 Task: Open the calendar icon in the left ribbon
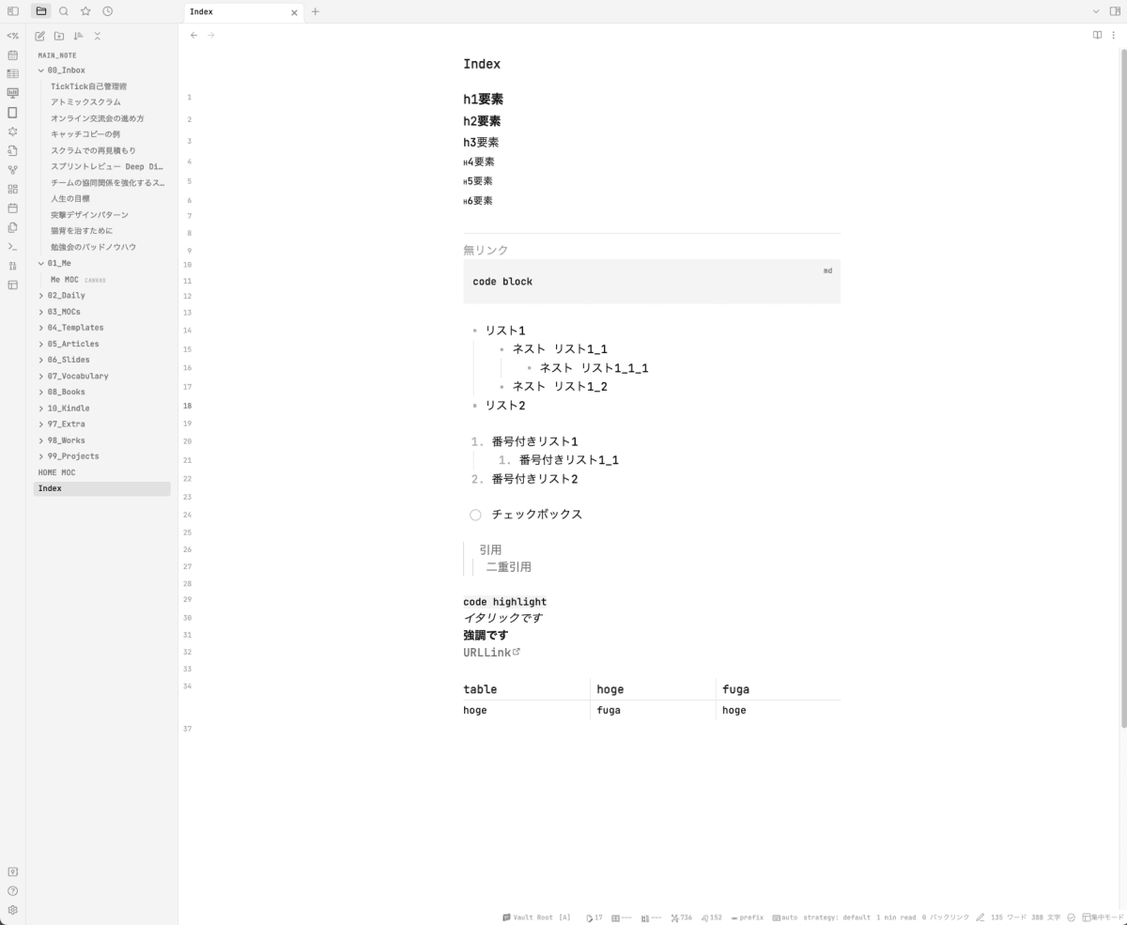pyautogui.click(x=12, y=55)
